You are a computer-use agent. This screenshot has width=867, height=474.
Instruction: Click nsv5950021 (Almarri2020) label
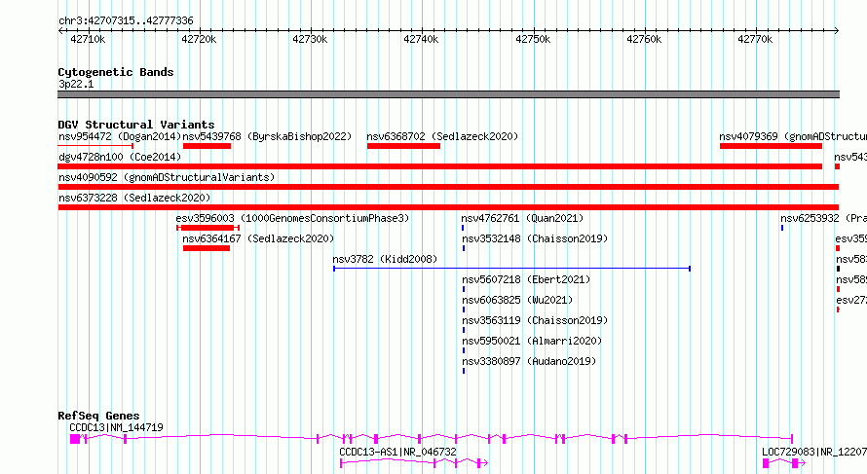[x=532, y=341]
